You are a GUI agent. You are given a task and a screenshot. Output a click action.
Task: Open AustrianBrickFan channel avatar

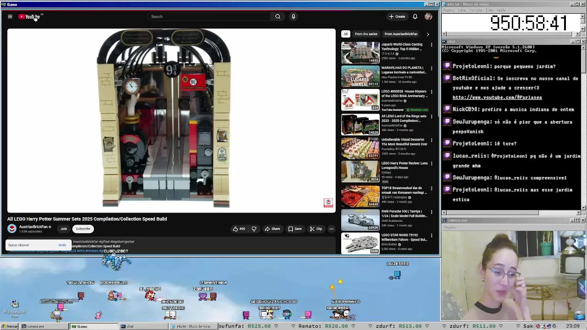(x=12, y=228)
